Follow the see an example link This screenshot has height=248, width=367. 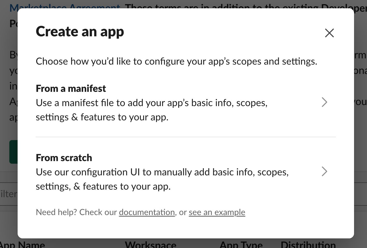click(x=217, y=212)
